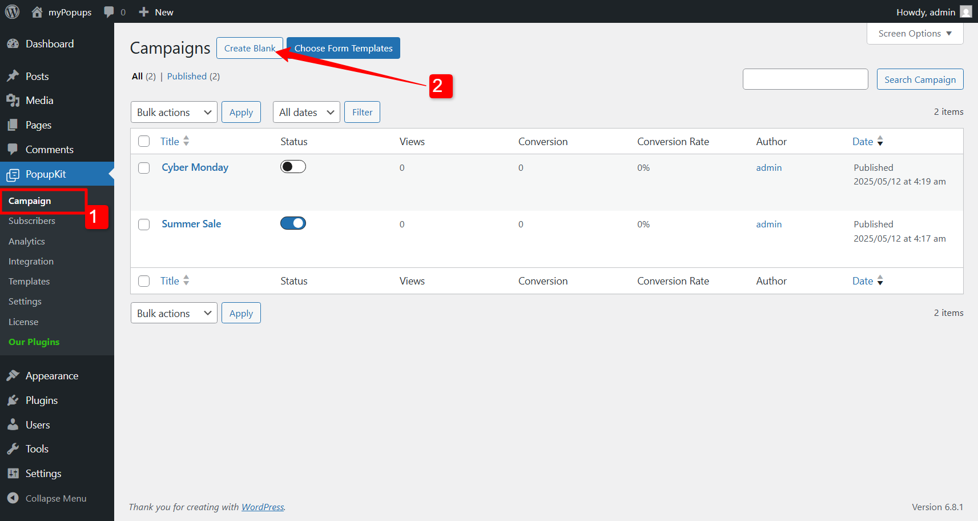Viewport: 978px width, 521px height.
Task: Click the sidebar Settings sliders icon
Action: (x=13, y=473)
